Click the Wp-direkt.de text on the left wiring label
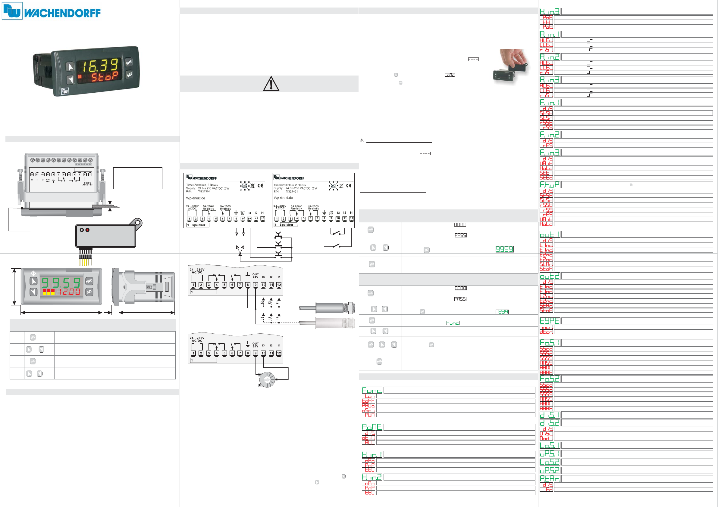 tap(196, 198)
